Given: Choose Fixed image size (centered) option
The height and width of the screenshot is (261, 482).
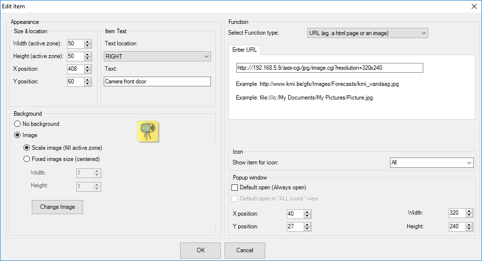Looking at the screenshot, I should (x=27, y=159).
